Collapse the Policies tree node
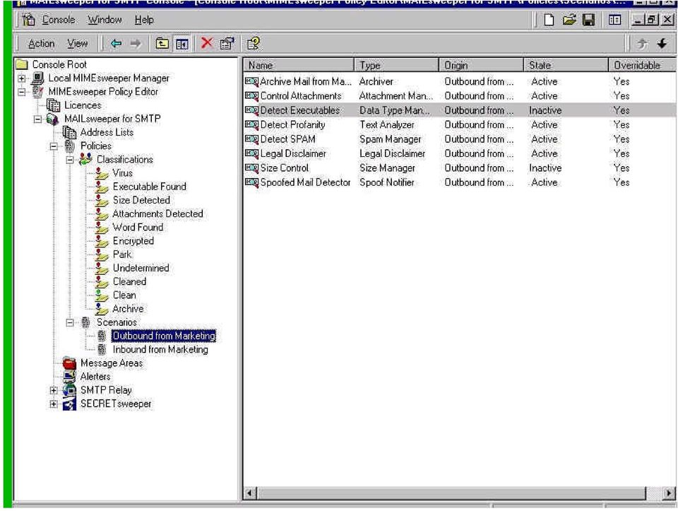The image size is (678, 511). tap(54, 146)
